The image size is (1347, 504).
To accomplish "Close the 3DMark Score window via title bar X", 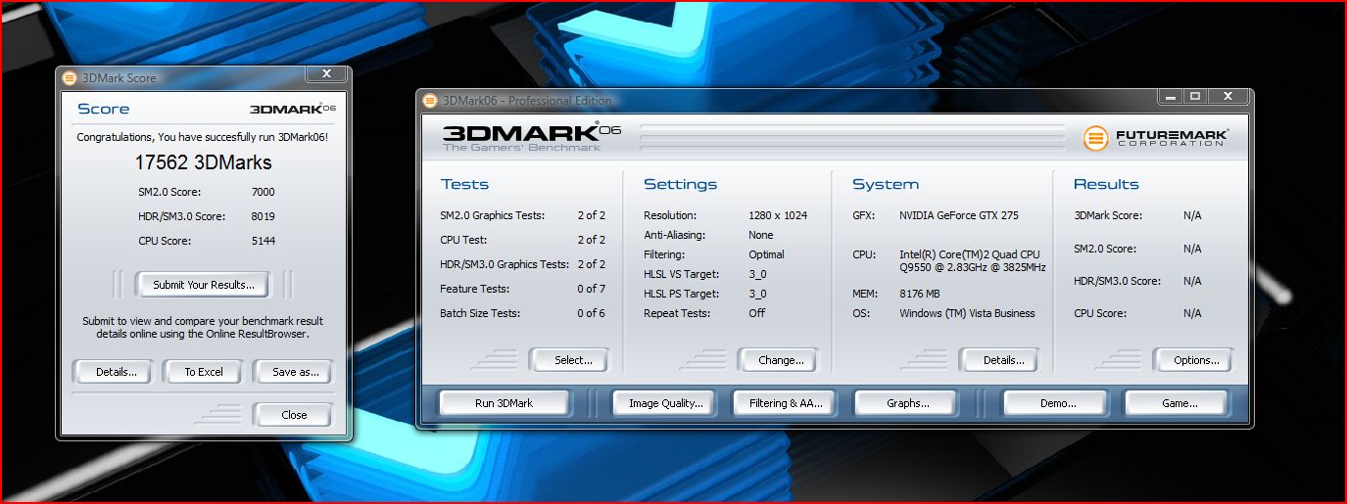I will coord(326,73).
